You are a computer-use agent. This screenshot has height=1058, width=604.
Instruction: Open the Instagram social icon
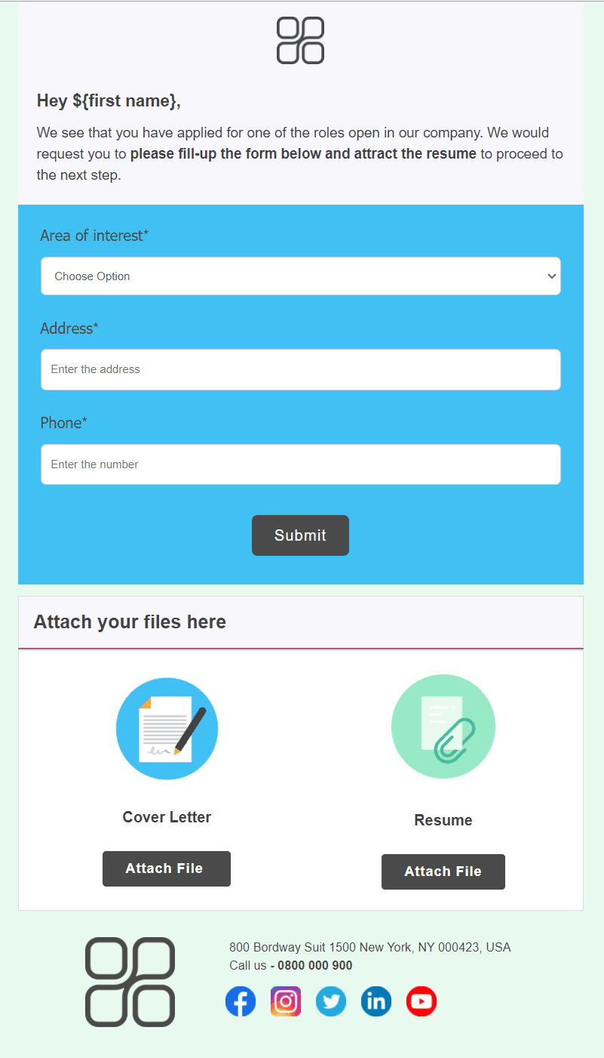tap(286, 1001)
